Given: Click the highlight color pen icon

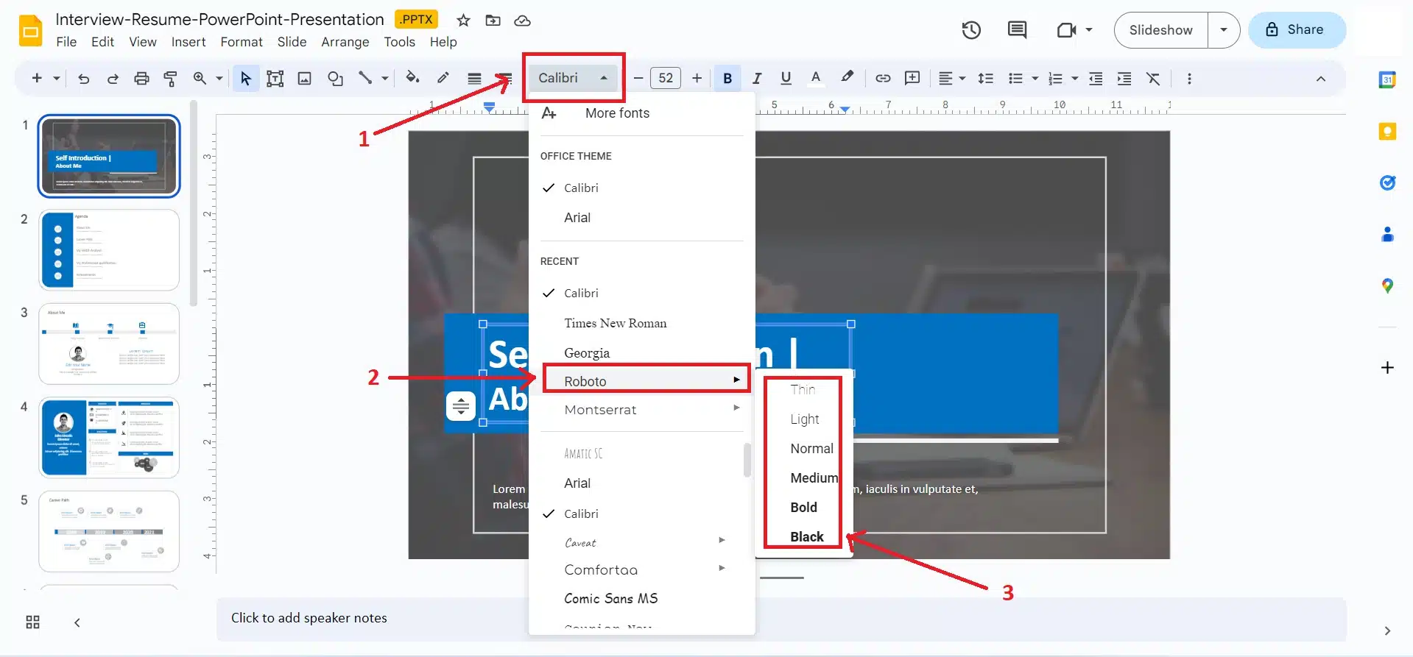Looking at the screenshot, I should click(x=848, y=77).
